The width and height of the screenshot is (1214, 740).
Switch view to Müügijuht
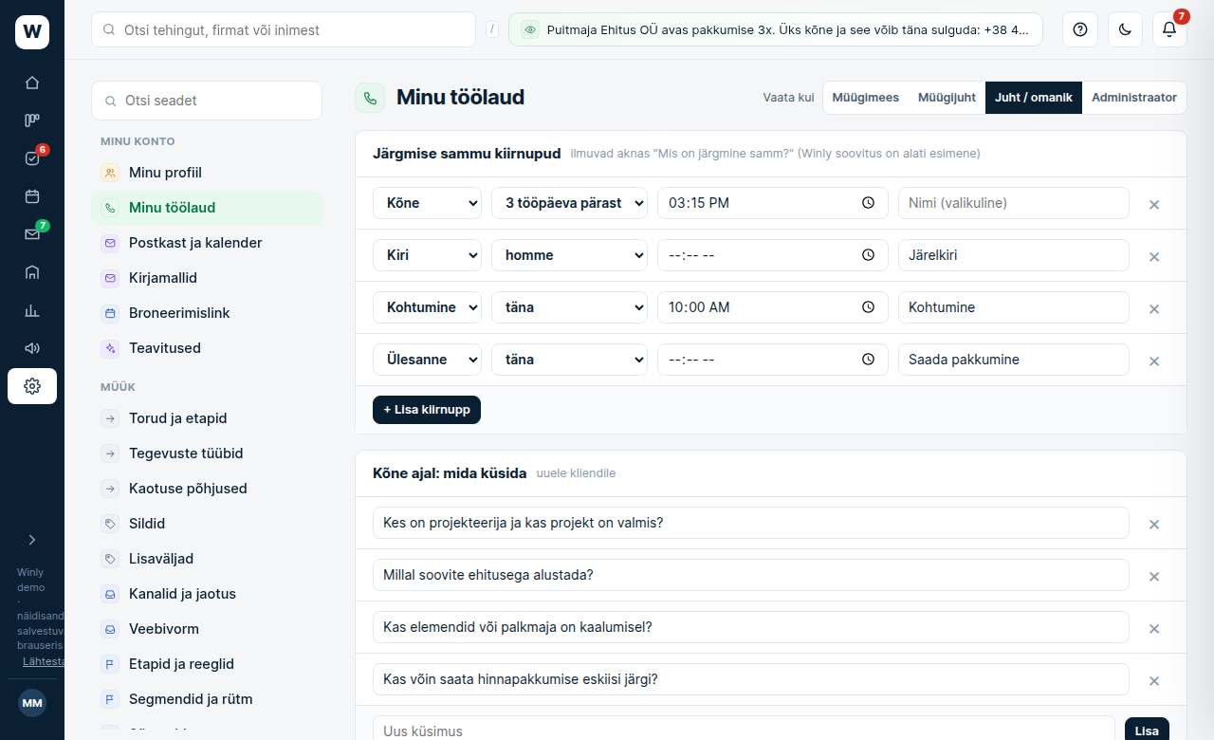pos(947,98)
